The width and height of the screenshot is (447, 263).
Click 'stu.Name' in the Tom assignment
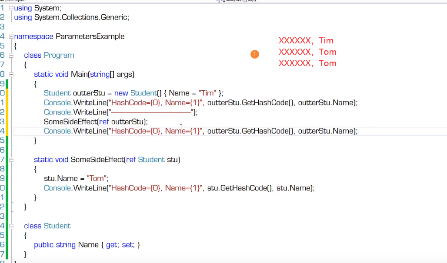pos(61,178)
